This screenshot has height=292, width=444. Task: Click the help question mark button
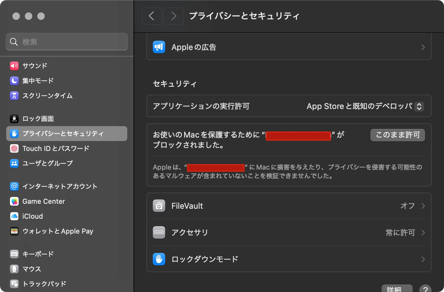tap(425, 289)
